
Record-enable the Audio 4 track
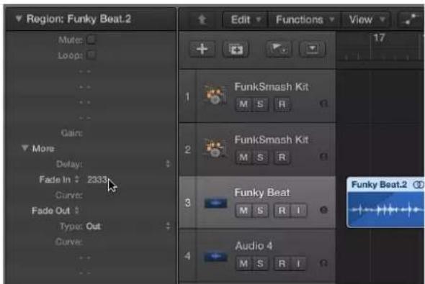point(282,263)
